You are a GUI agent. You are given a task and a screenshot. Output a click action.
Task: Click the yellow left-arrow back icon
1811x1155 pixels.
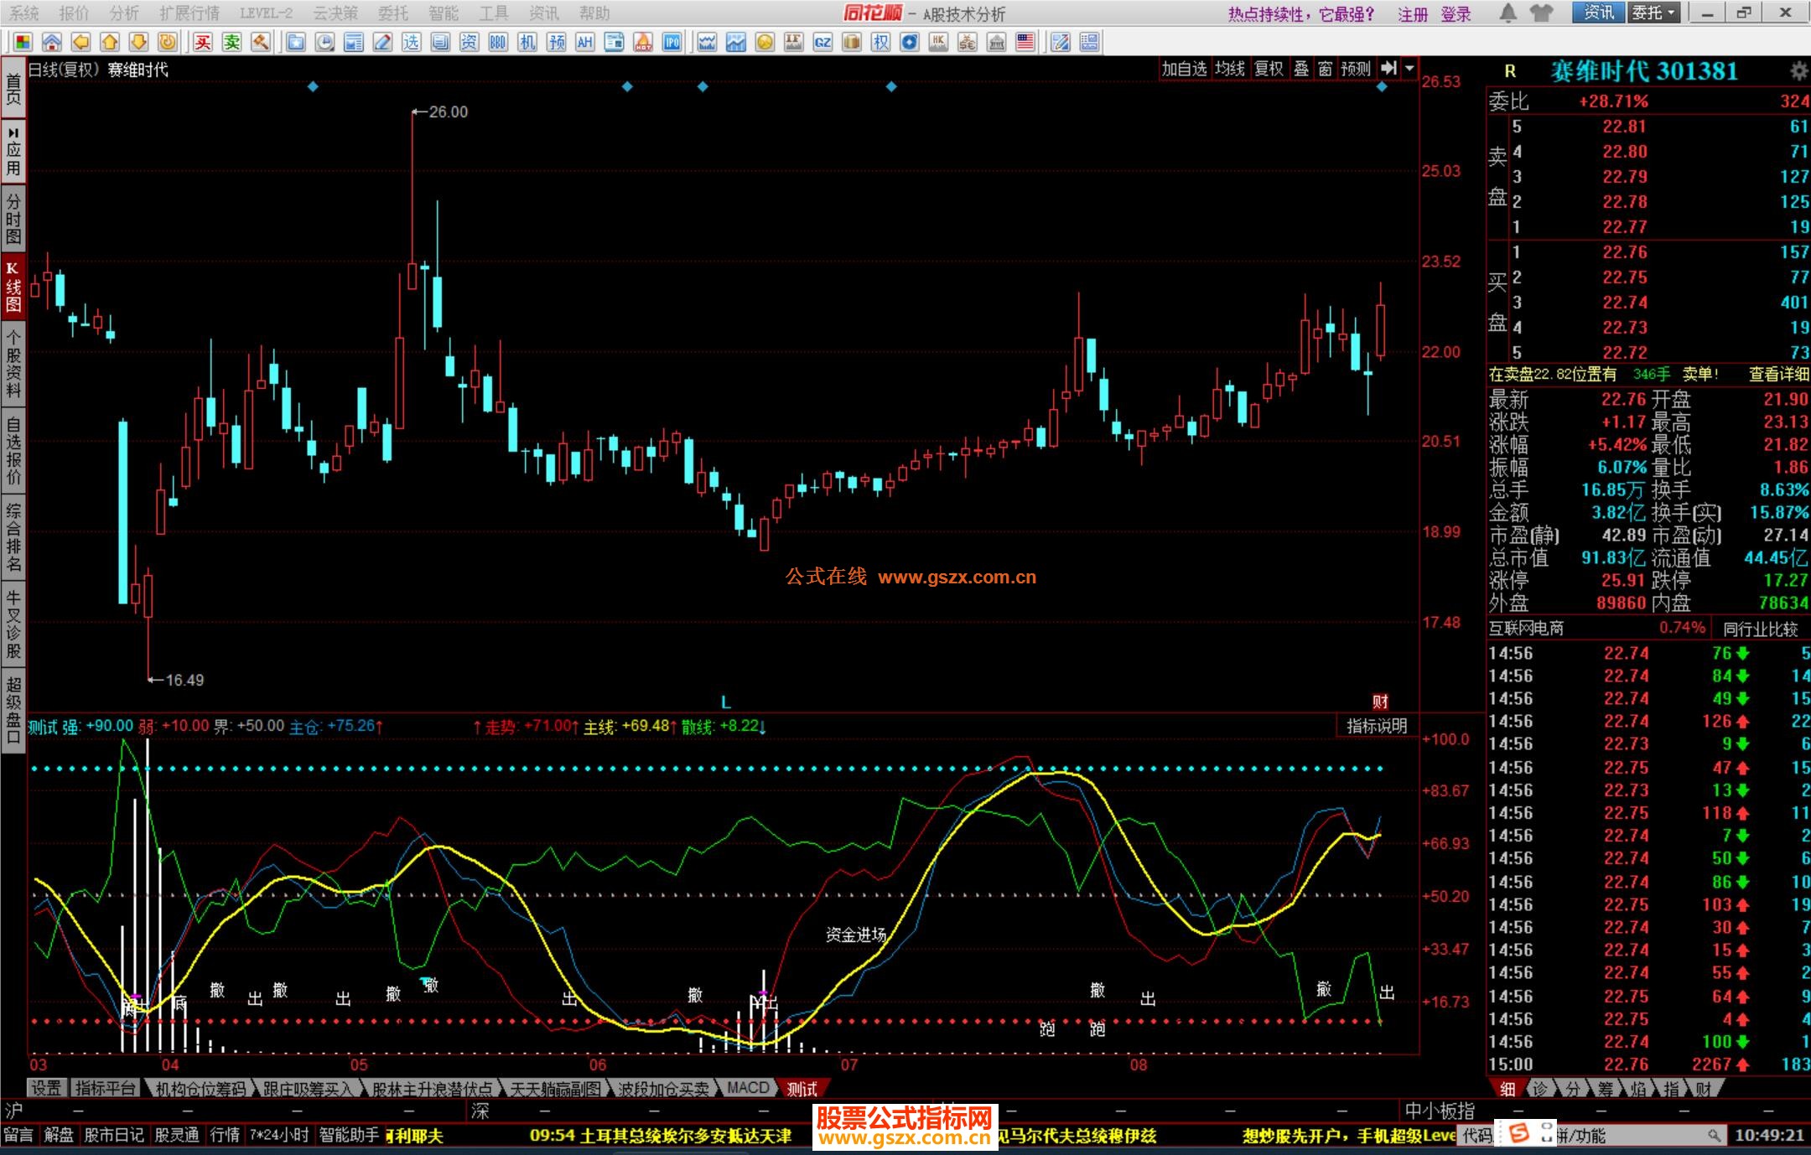tap(80, 42)
